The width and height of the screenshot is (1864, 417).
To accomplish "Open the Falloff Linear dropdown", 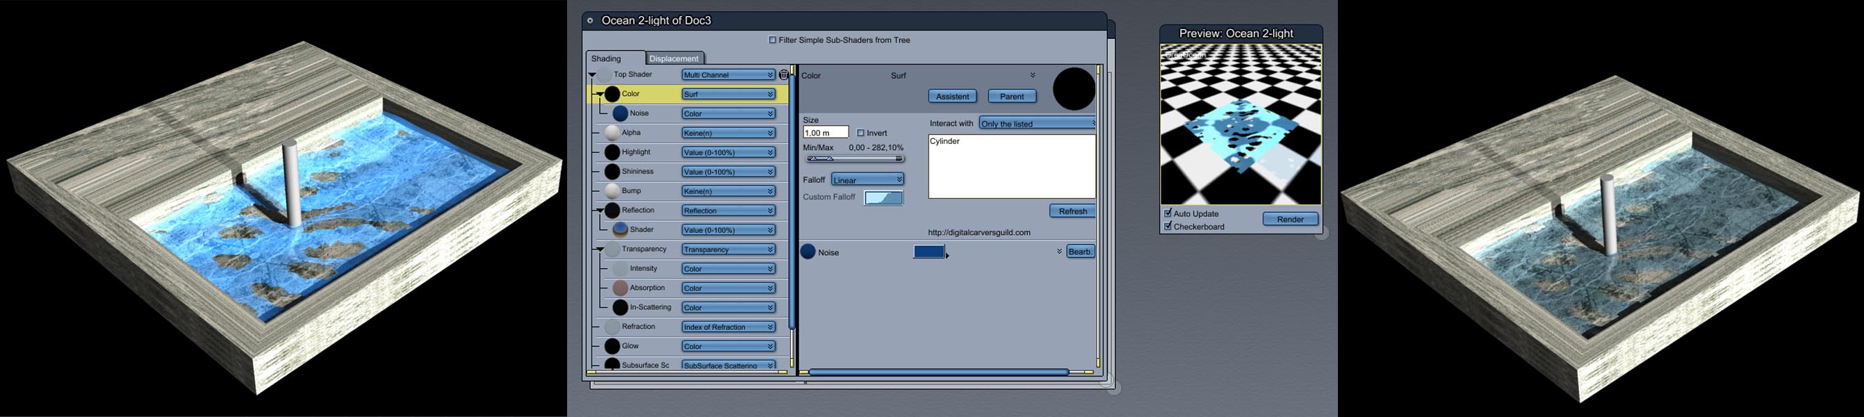I will (867, 179).
